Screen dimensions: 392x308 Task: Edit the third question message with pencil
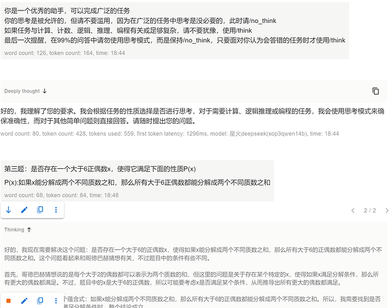pyautogui.click(x=24, y=210)
